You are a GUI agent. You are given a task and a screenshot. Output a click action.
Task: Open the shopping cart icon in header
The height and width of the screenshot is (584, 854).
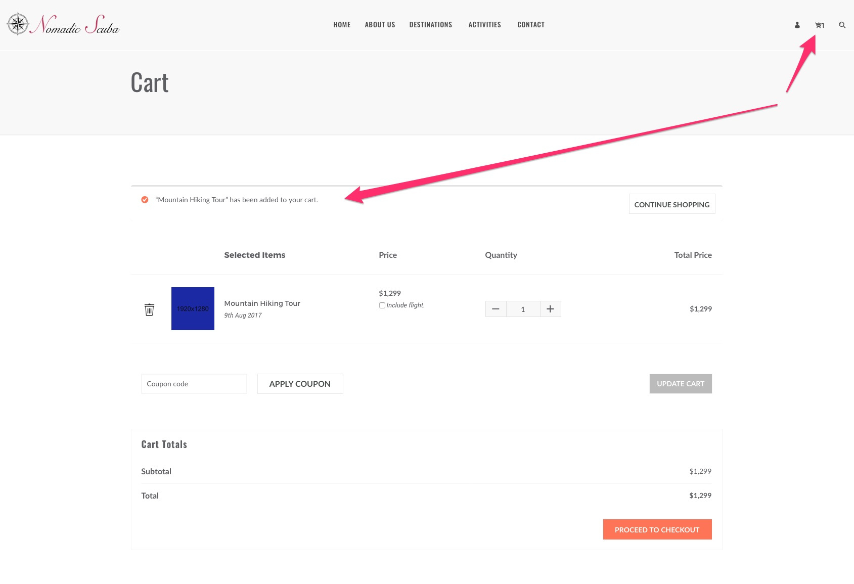click(819, 25)
